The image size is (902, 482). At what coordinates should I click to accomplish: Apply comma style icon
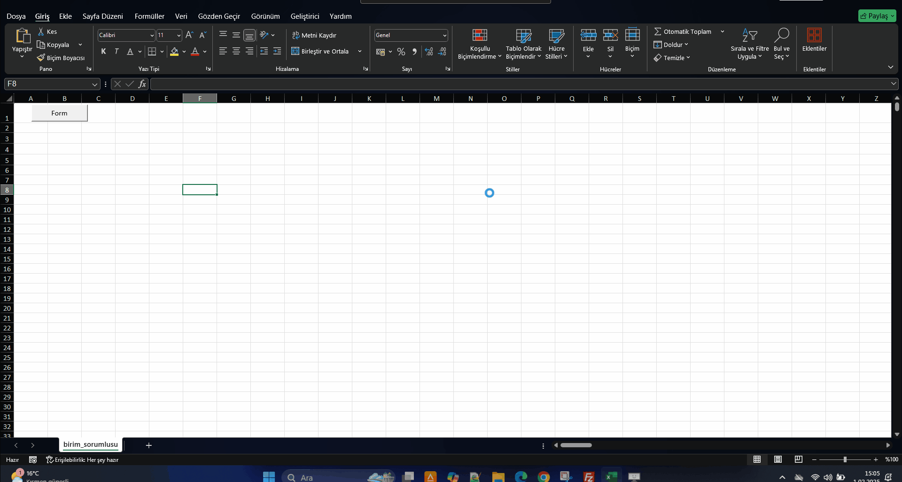(x=414, y=52)
